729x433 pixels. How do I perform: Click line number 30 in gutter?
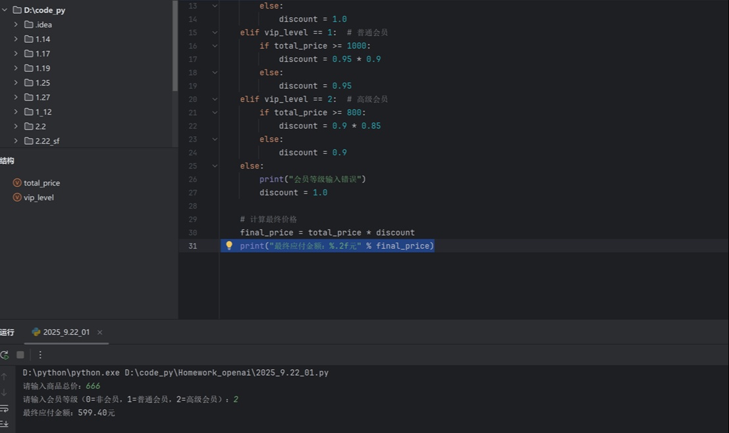click(193, 232)
